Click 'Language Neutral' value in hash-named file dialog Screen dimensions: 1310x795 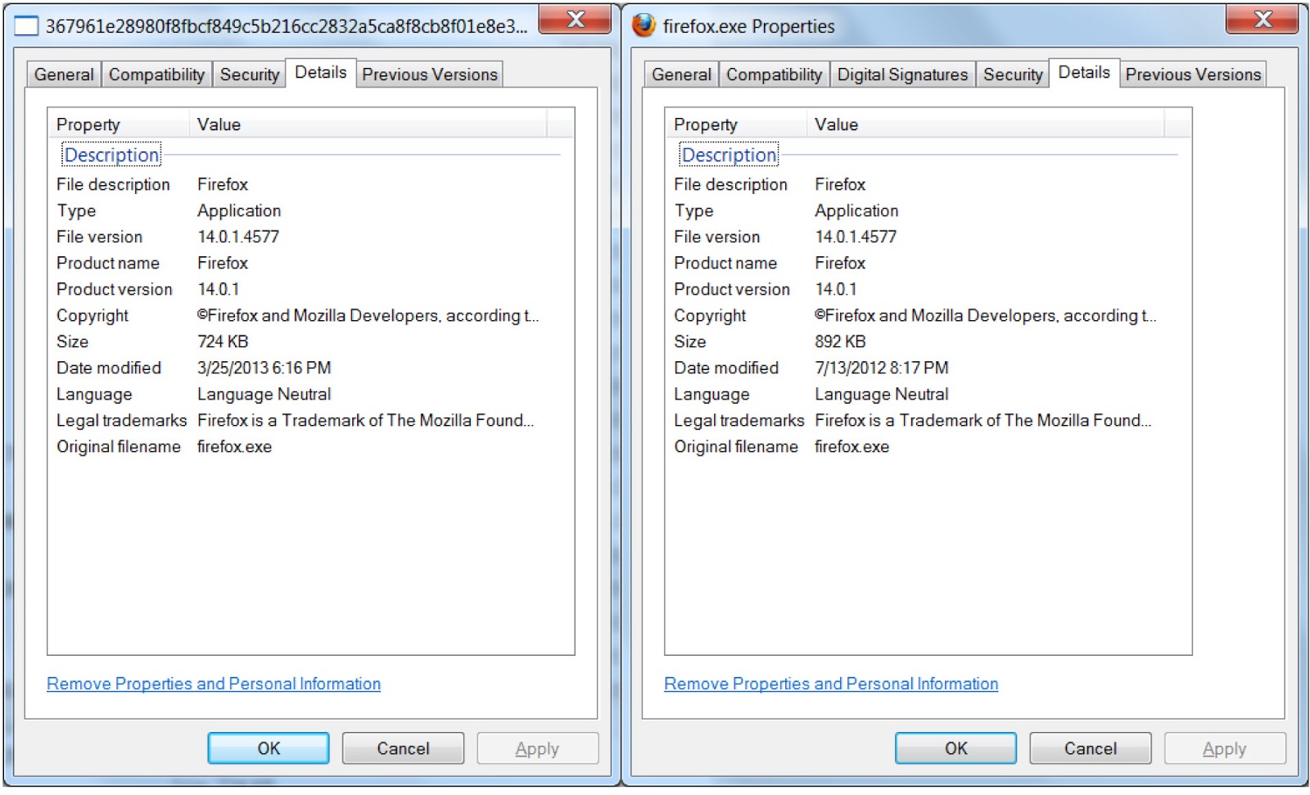(264, 394)
